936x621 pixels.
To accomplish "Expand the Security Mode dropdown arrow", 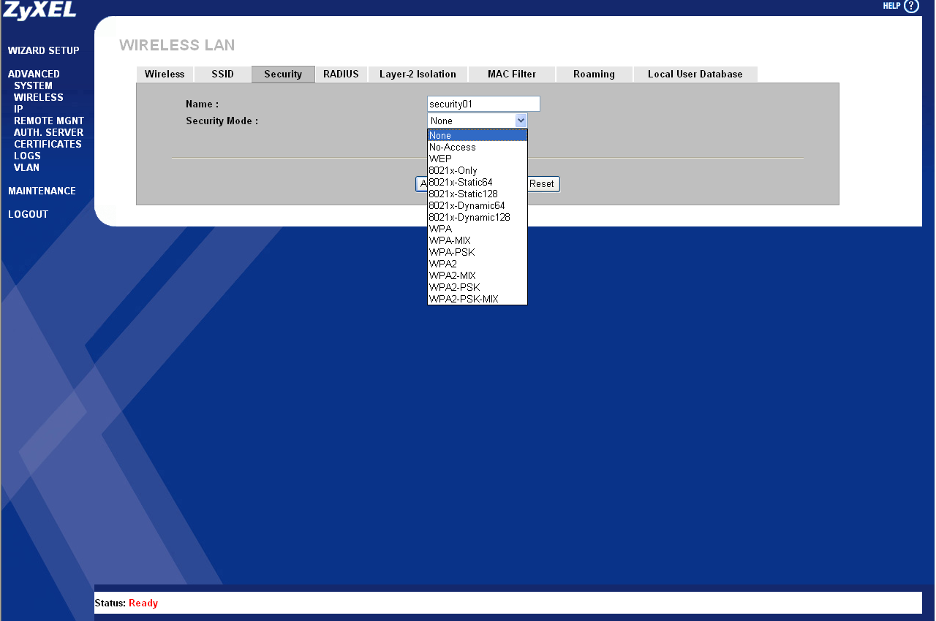I will [x=521, y=121].
